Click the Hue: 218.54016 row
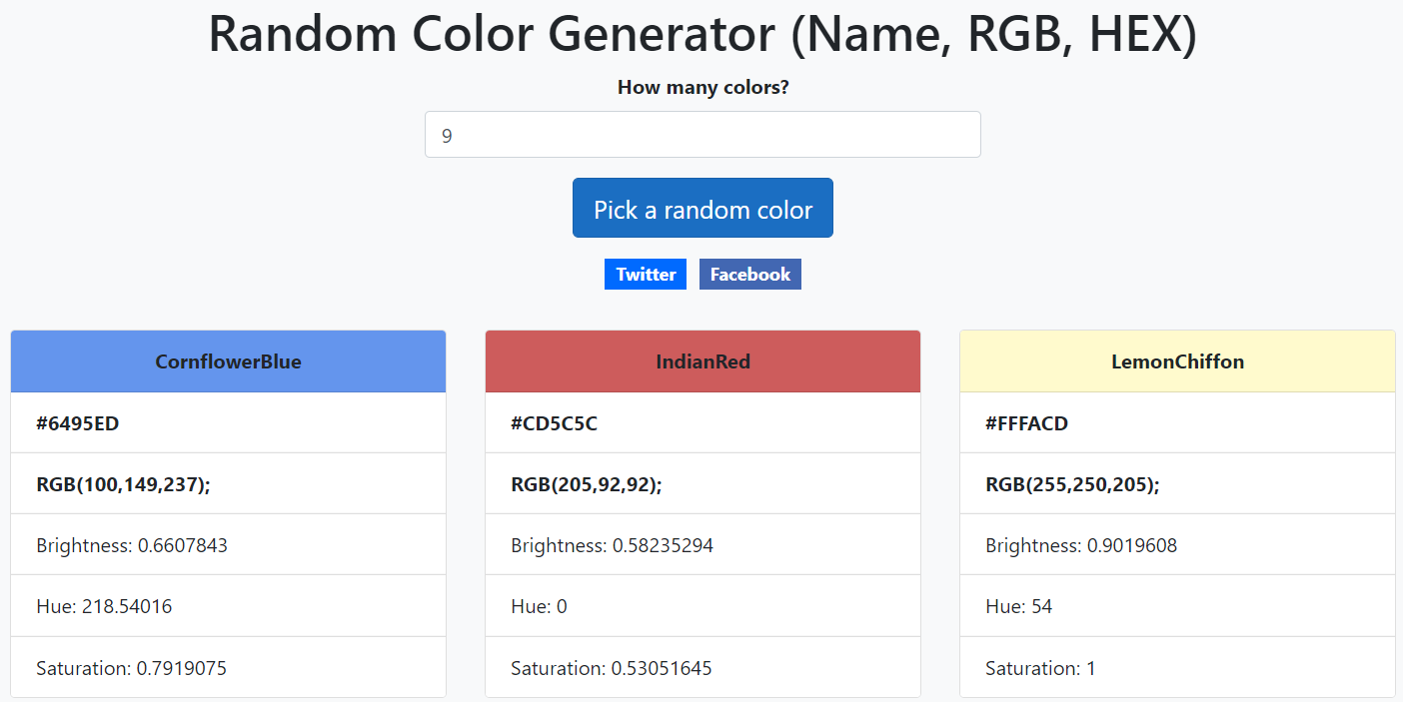This screenshot has width=1403, height=702. pos(228,606)
